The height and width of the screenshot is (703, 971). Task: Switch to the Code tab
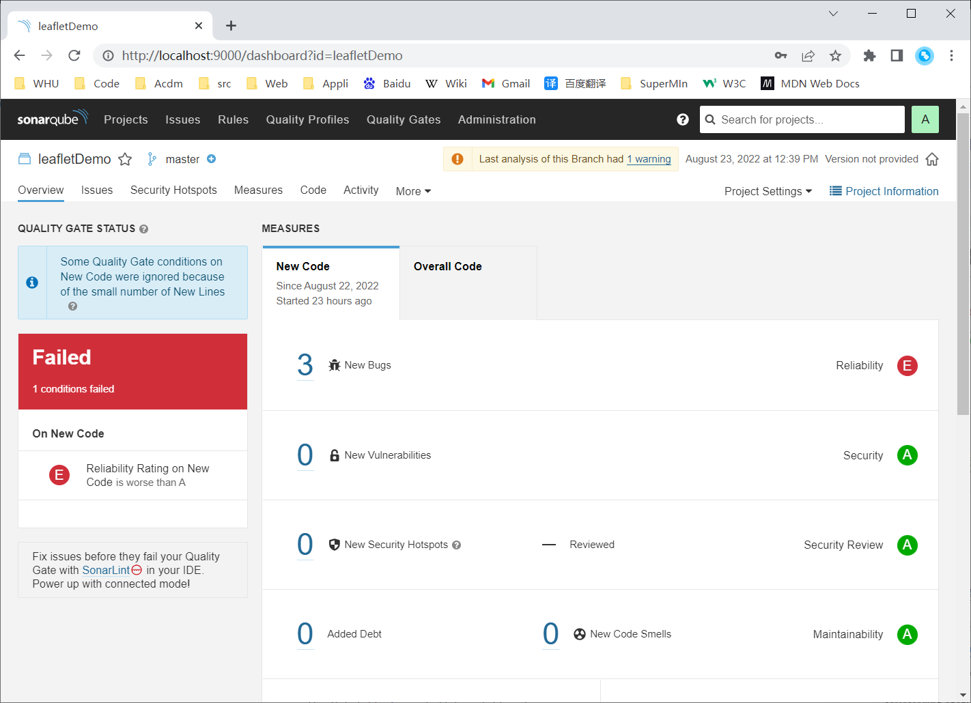point(313,190)
